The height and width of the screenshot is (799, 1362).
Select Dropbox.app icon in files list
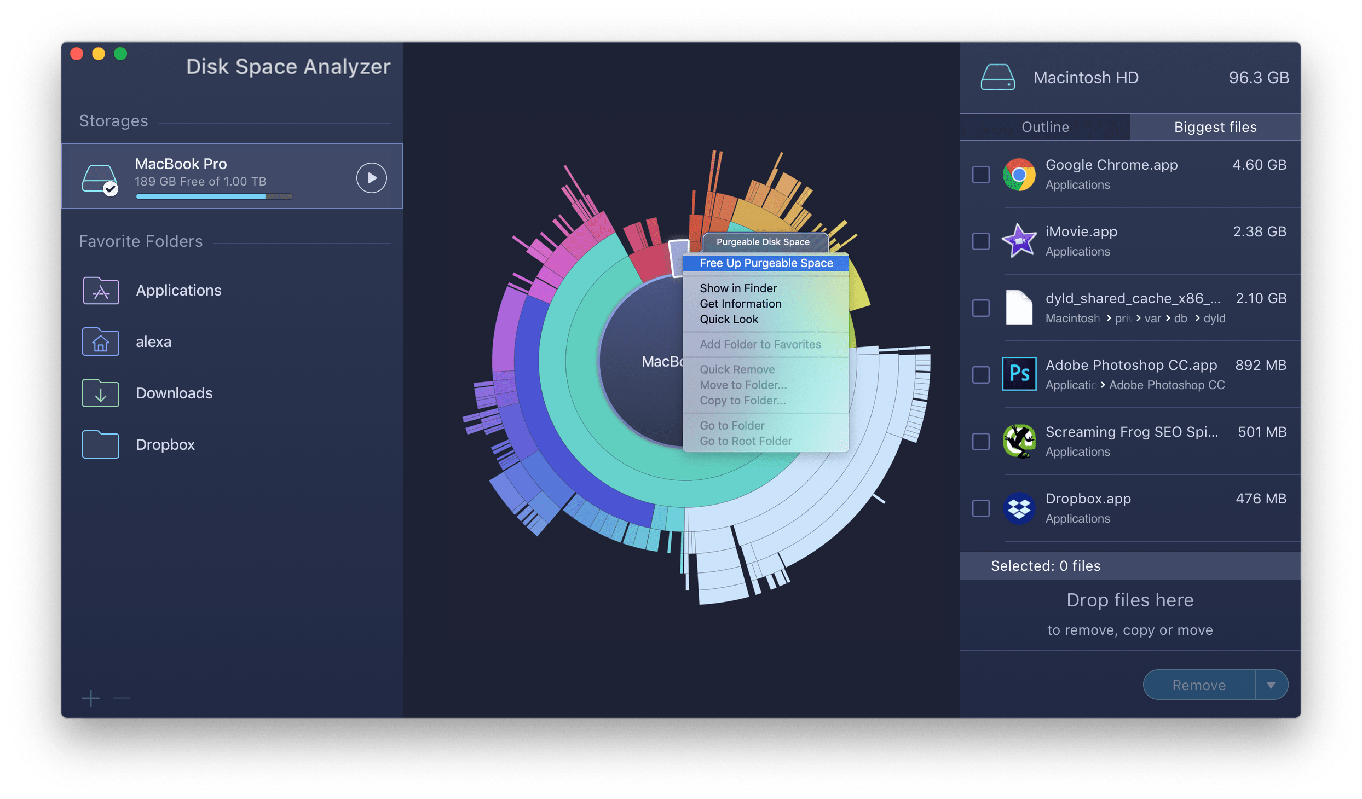click(1019, 505)
